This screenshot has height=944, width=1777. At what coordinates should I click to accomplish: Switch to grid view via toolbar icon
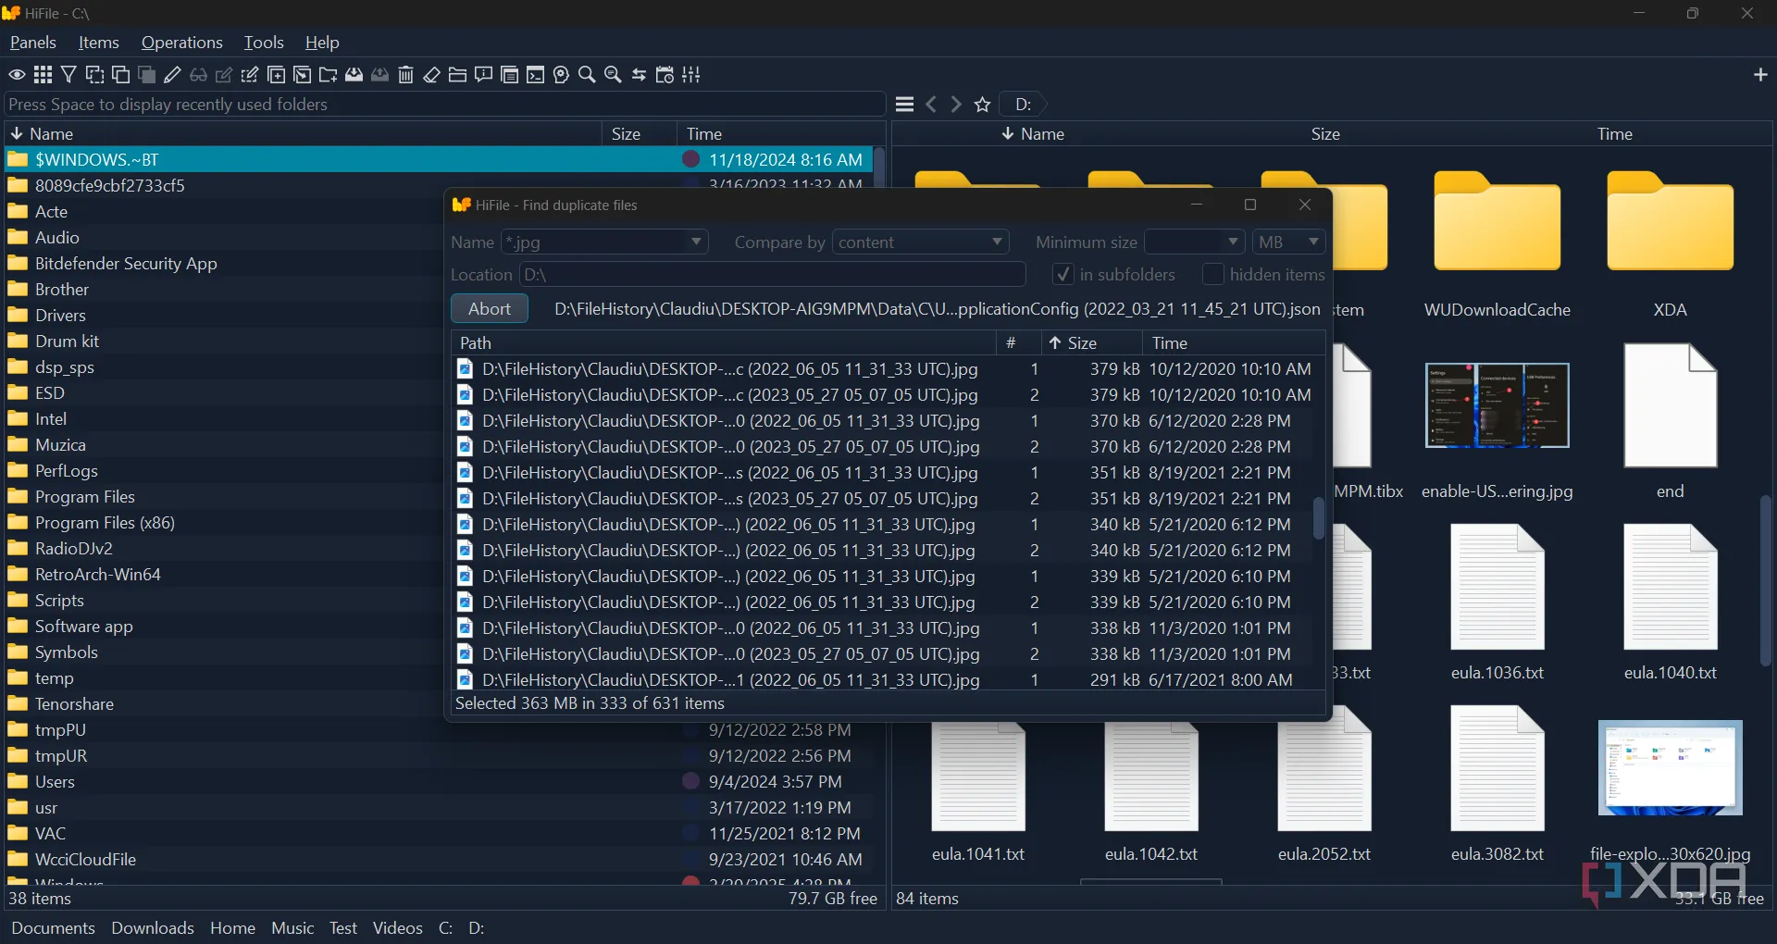click(43, 75)
